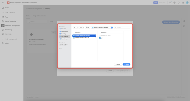Open the notifications bell

(179, 3)
